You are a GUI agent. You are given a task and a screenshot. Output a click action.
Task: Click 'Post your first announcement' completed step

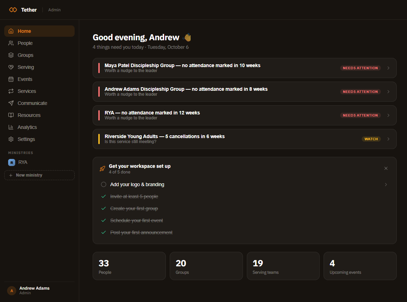click(141, 232)
